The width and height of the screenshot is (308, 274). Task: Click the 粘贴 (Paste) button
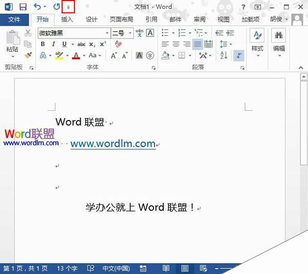click(12, 44)
